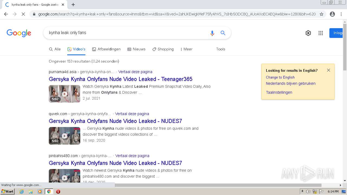
Task: Click the red Opera taskbar icon
Action: 58,191
